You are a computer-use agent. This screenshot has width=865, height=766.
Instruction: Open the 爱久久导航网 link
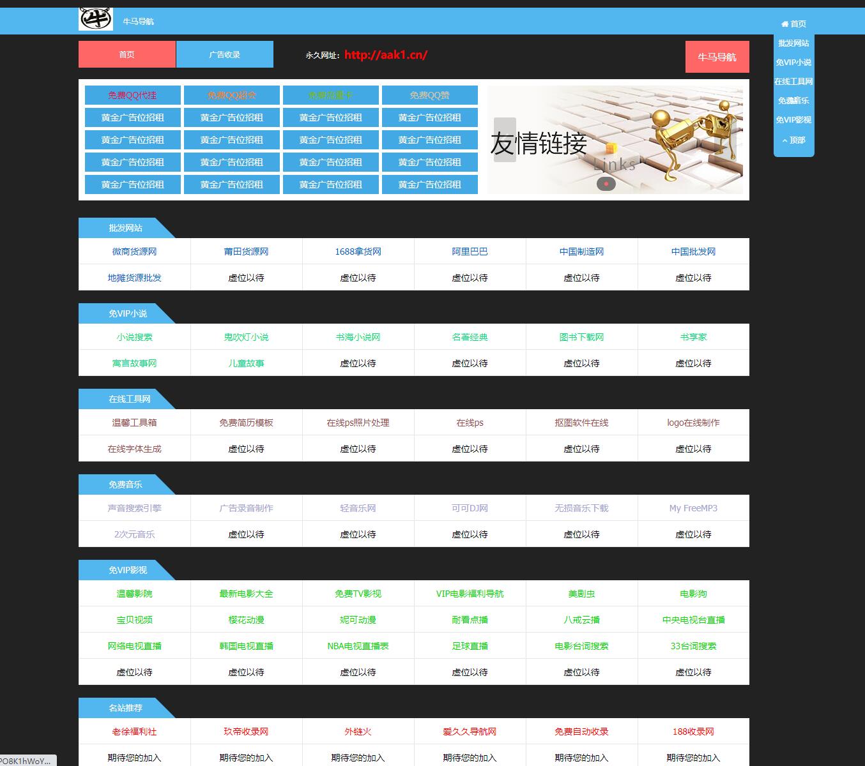(x=470, y=732)
